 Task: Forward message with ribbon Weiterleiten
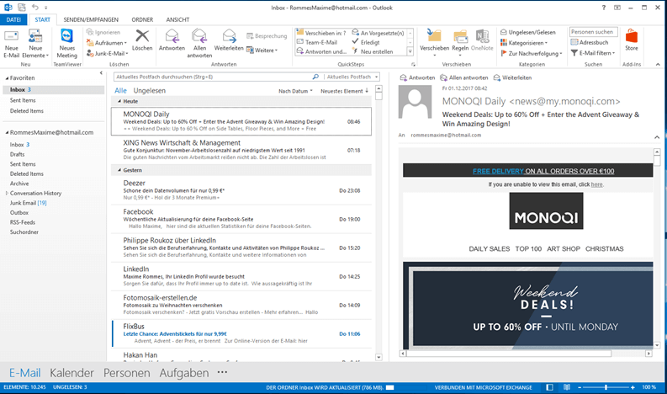(229, 40)
